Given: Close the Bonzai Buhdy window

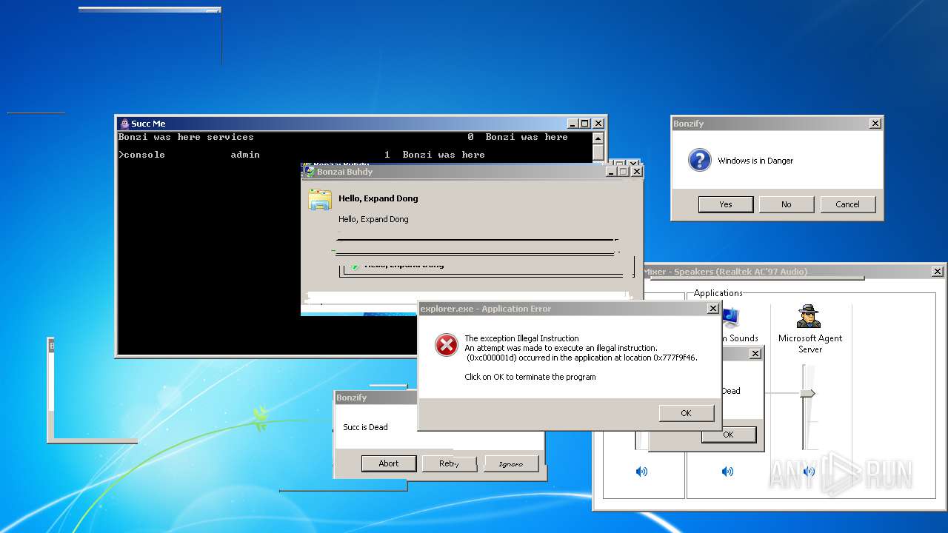Looking at the screenshot, I should (636, 172).
